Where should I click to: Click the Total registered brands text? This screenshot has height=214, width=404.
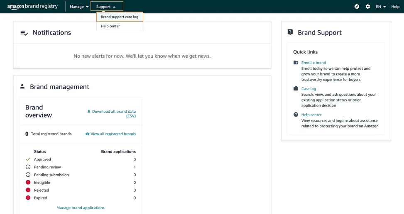(51, 134)
